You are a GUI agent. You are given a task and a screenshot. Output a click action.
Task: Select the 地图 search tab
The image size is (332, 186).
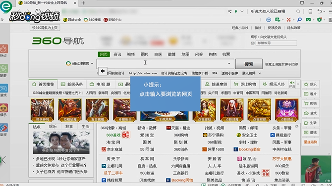[x=185, y=54]
